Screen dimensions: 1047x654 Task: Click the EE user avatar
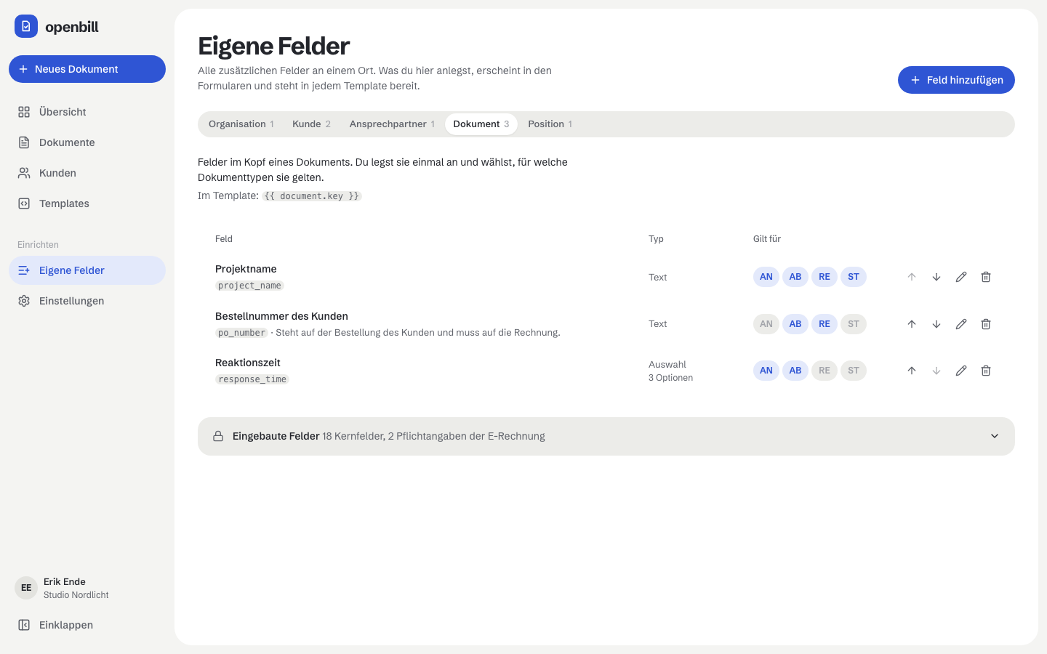coord(26,588)
